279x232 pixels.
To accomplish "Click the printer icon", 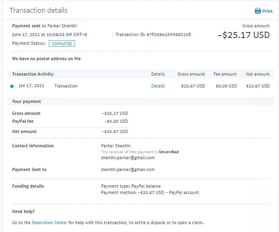I will (x=258, y=11).
